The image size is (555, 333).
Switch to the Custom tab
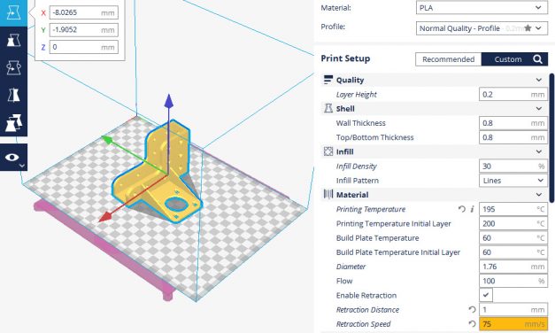pos(507,59)
